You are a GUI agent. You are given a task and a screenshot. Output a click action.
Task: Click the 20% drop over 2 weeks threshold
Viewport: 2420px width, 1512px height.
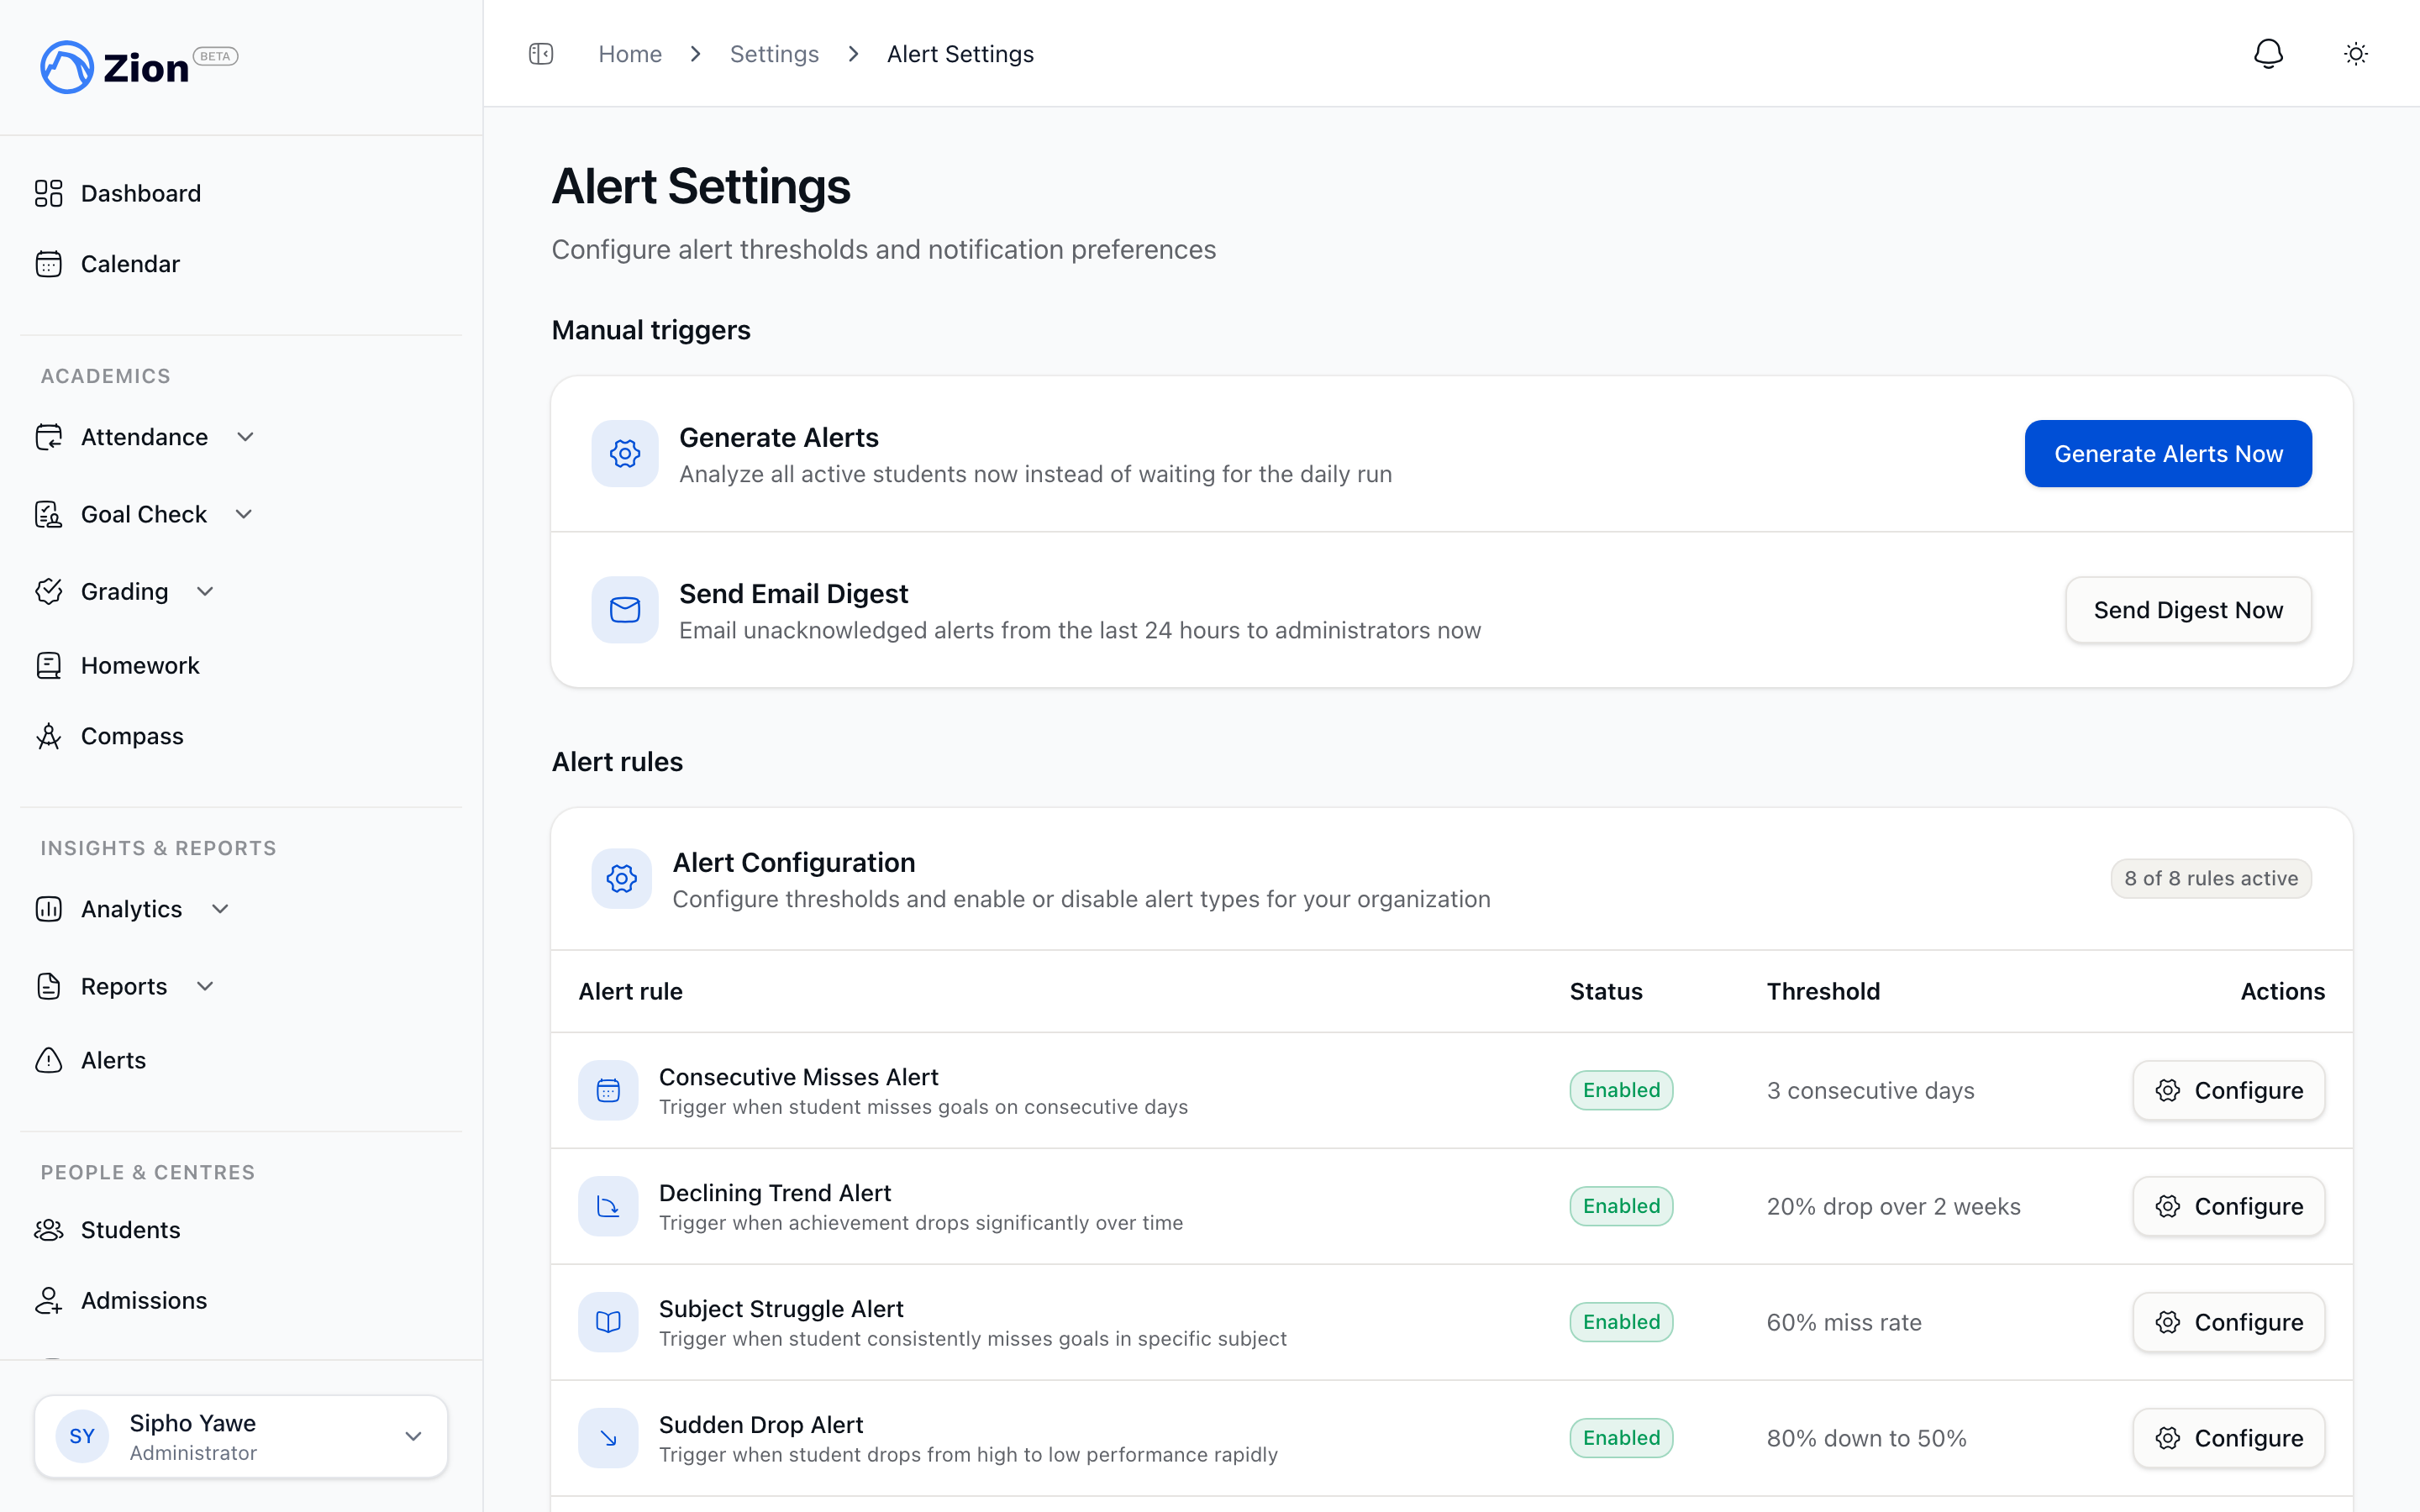pyautogui.click(x=1893, y=1206)
